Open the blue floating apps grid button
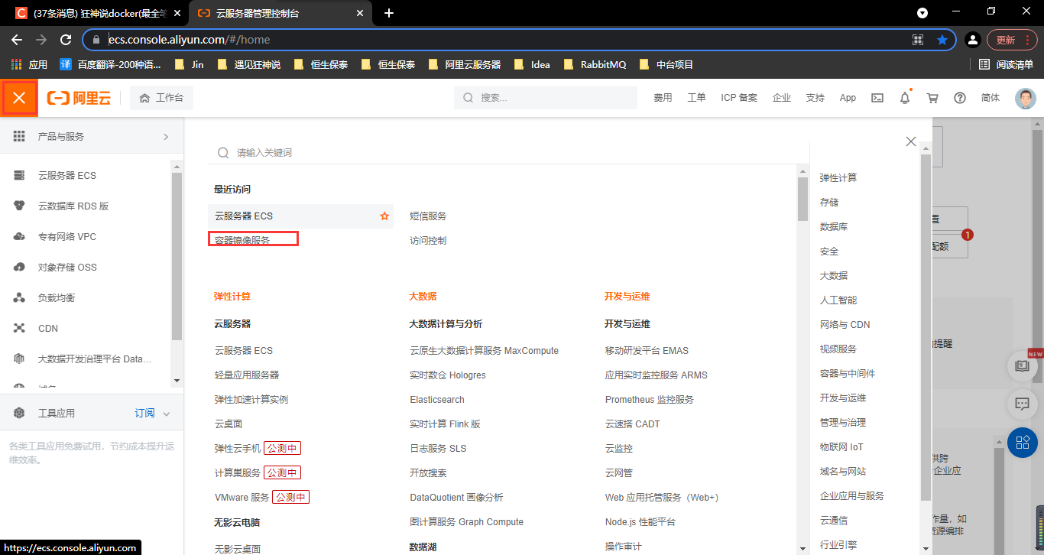Image resolution: width=1044 pixels, height=555 pixels. (x=1023, y=443)
